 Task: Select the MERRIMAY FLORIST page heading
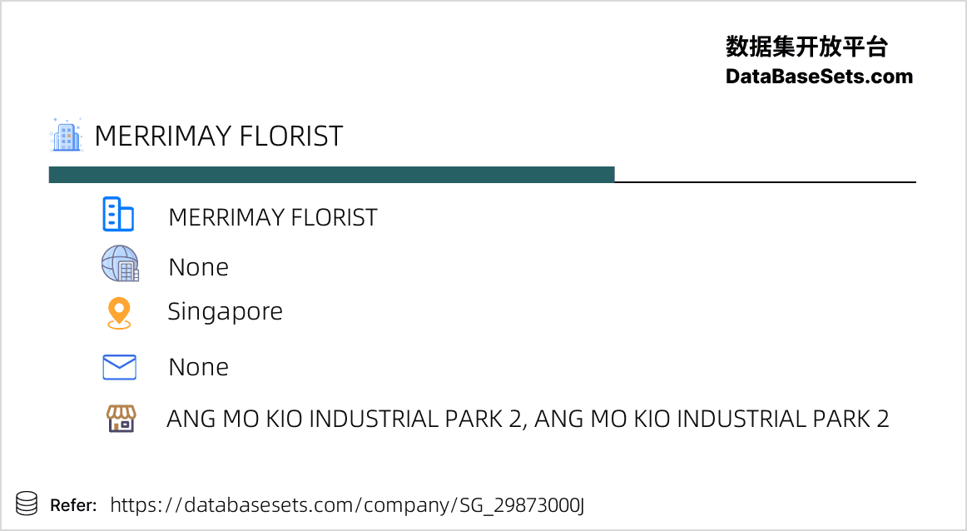[x=218, y=136]
